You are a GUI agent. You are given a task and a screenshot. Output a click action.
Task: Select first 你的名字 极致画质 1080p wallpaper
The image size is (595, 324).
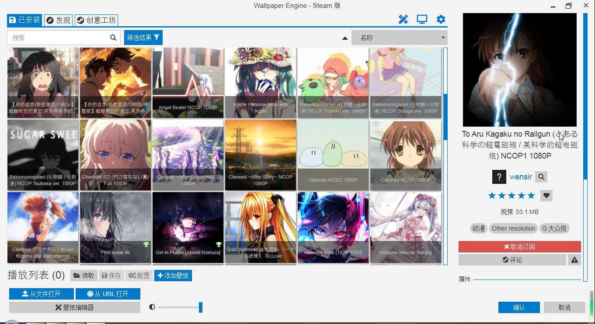click(x=43, y=83)
